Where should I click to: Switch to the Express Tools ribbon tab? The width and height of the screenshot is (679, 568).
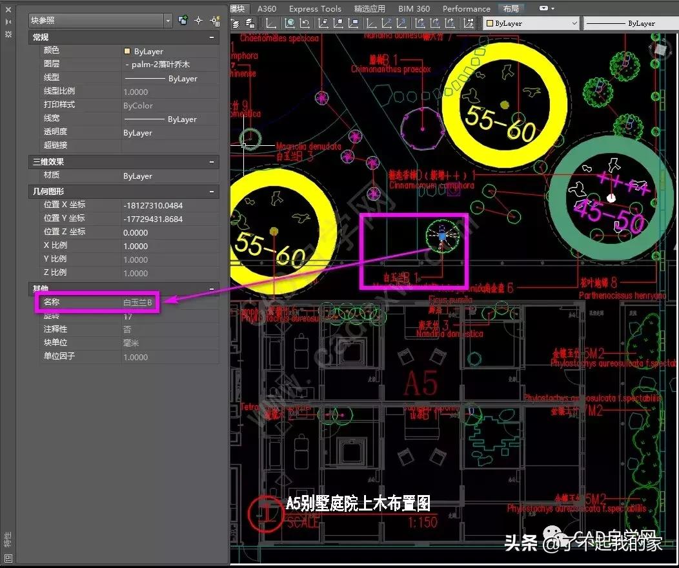pyautogui.click(x=315, y=8)
